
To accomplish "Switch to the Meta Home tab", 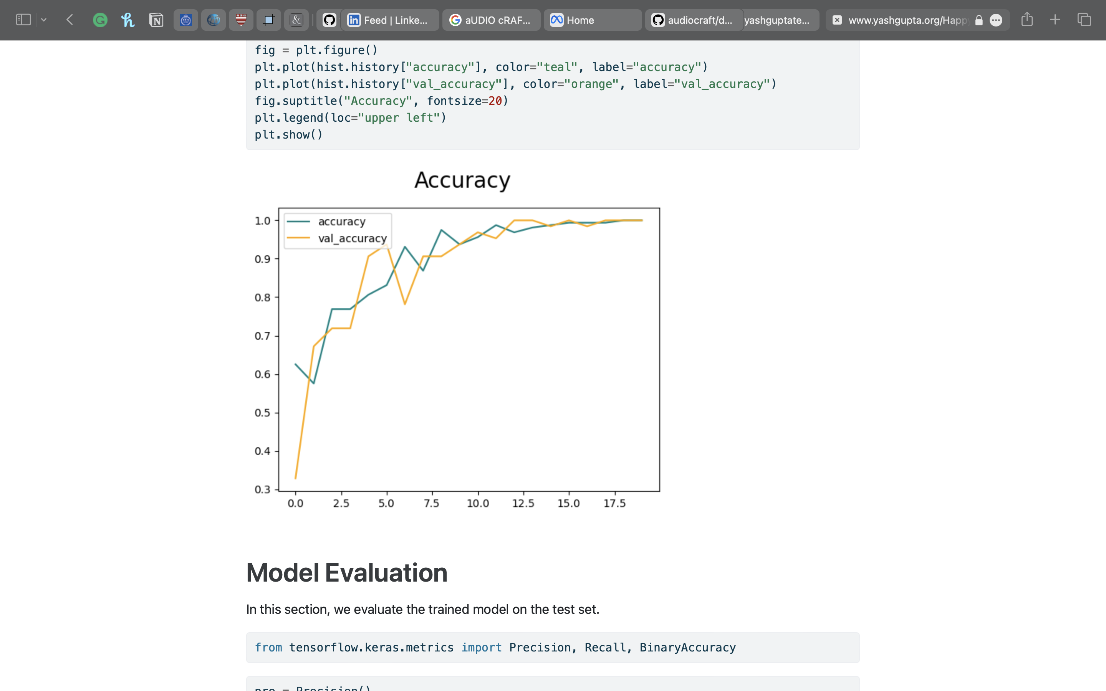I will click(x=593, y=20).
